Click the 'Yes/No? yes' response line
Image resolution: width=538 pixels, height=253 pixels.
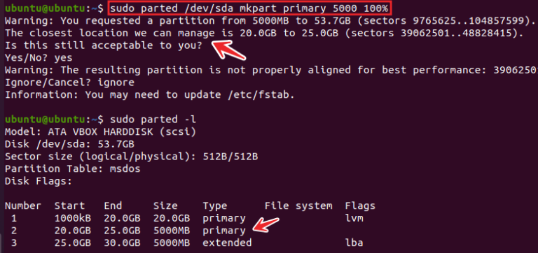pyautogui.click(x=39, y=58)
